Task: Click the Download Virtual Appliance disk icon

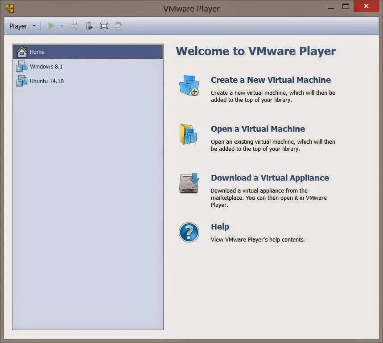Action: point(189,183)
